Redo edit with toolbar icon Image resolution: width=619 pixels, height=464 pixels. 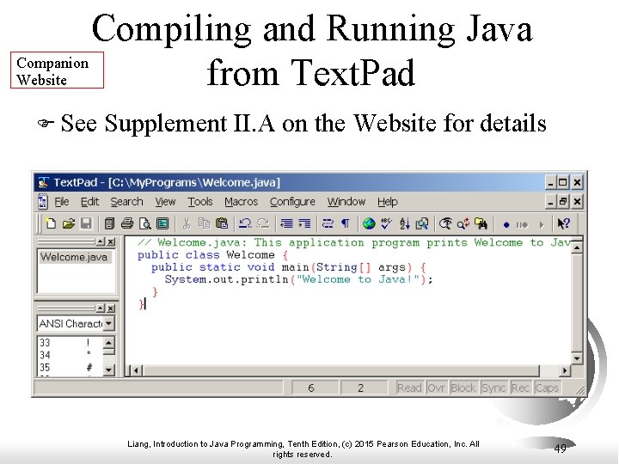click(263, 223)
